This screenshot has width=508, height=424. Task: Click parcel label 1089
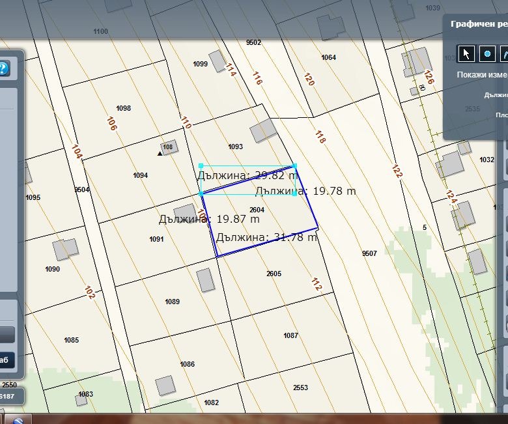[172, 302]
